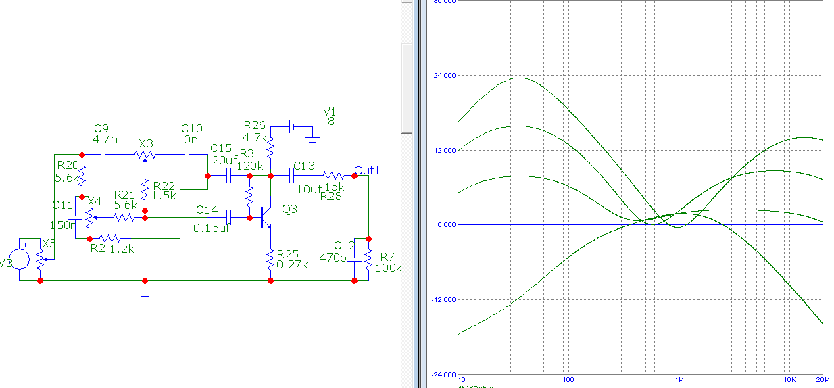834x388 pixels.
Task: Click the 0.15uf value label
Action: pos(212,228)
